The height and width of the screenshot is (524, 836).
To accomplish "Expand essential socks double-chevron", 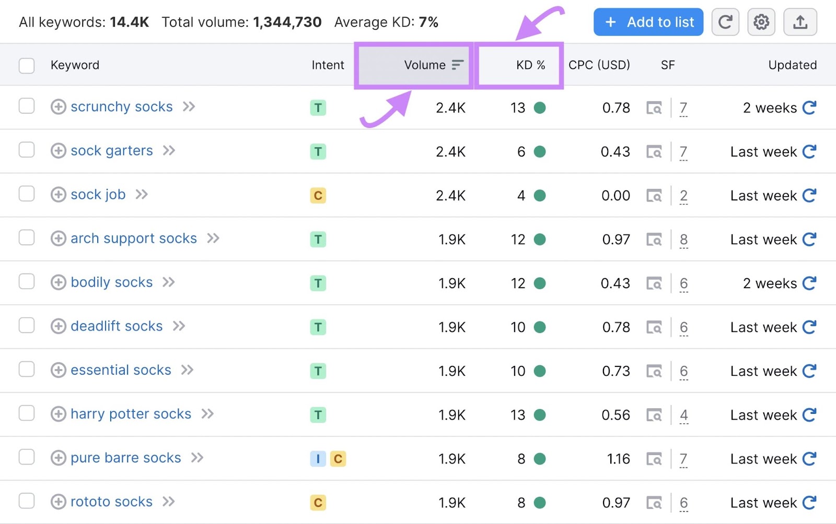I will pyautogui.click(x=187, y=370).
